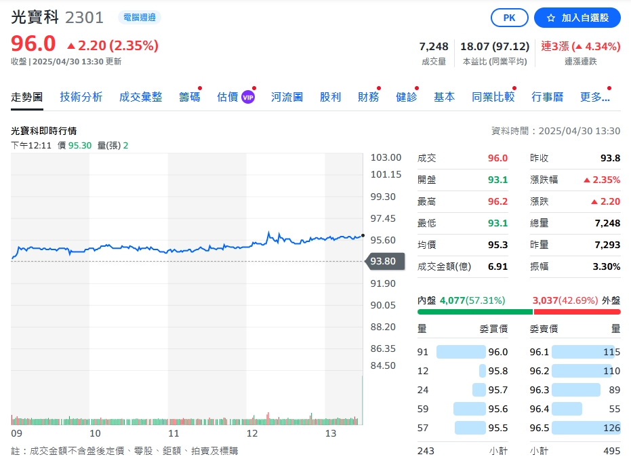Click the VIP badge on the 估價 tab

coord(247,97)
